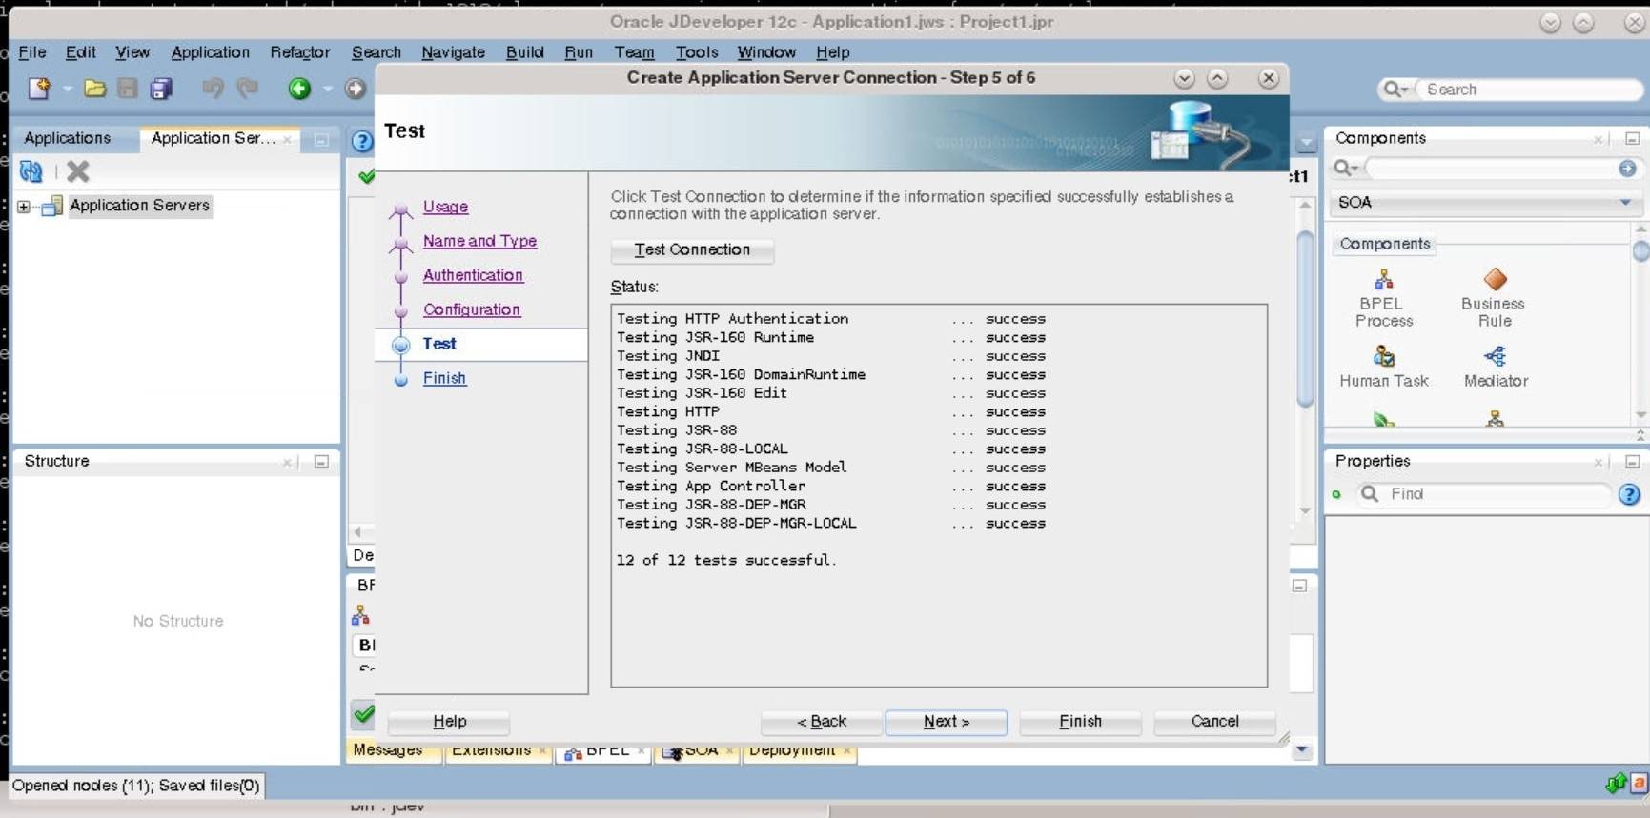The image size is (1650, 818).
Task: Open the Components search options dropdown
Action: click(x=1345, y=169)
